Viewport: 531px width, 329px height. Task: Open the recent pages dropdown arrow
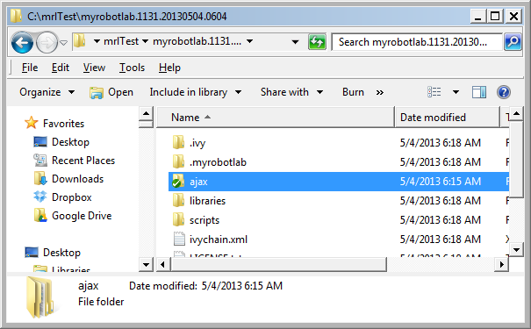64,43
